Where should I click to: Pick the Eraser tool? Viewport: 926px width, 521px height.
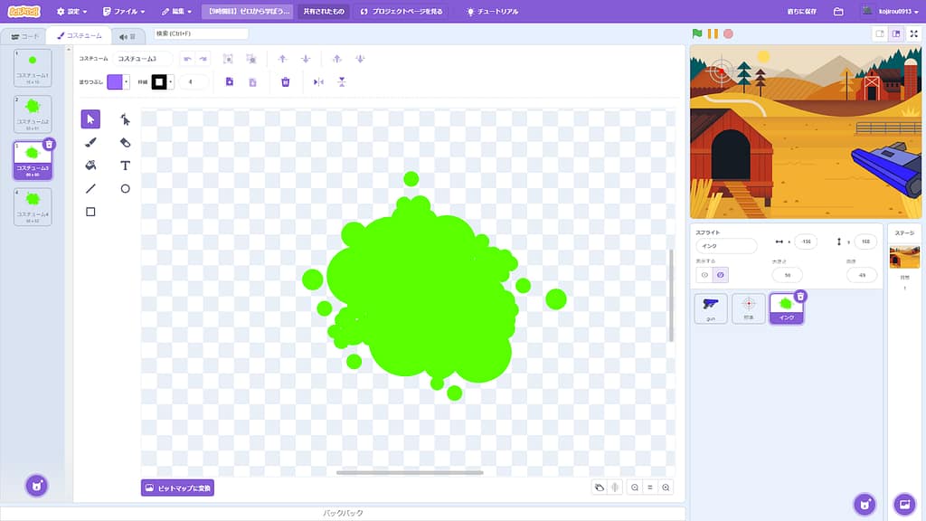[x=125, y=143]
